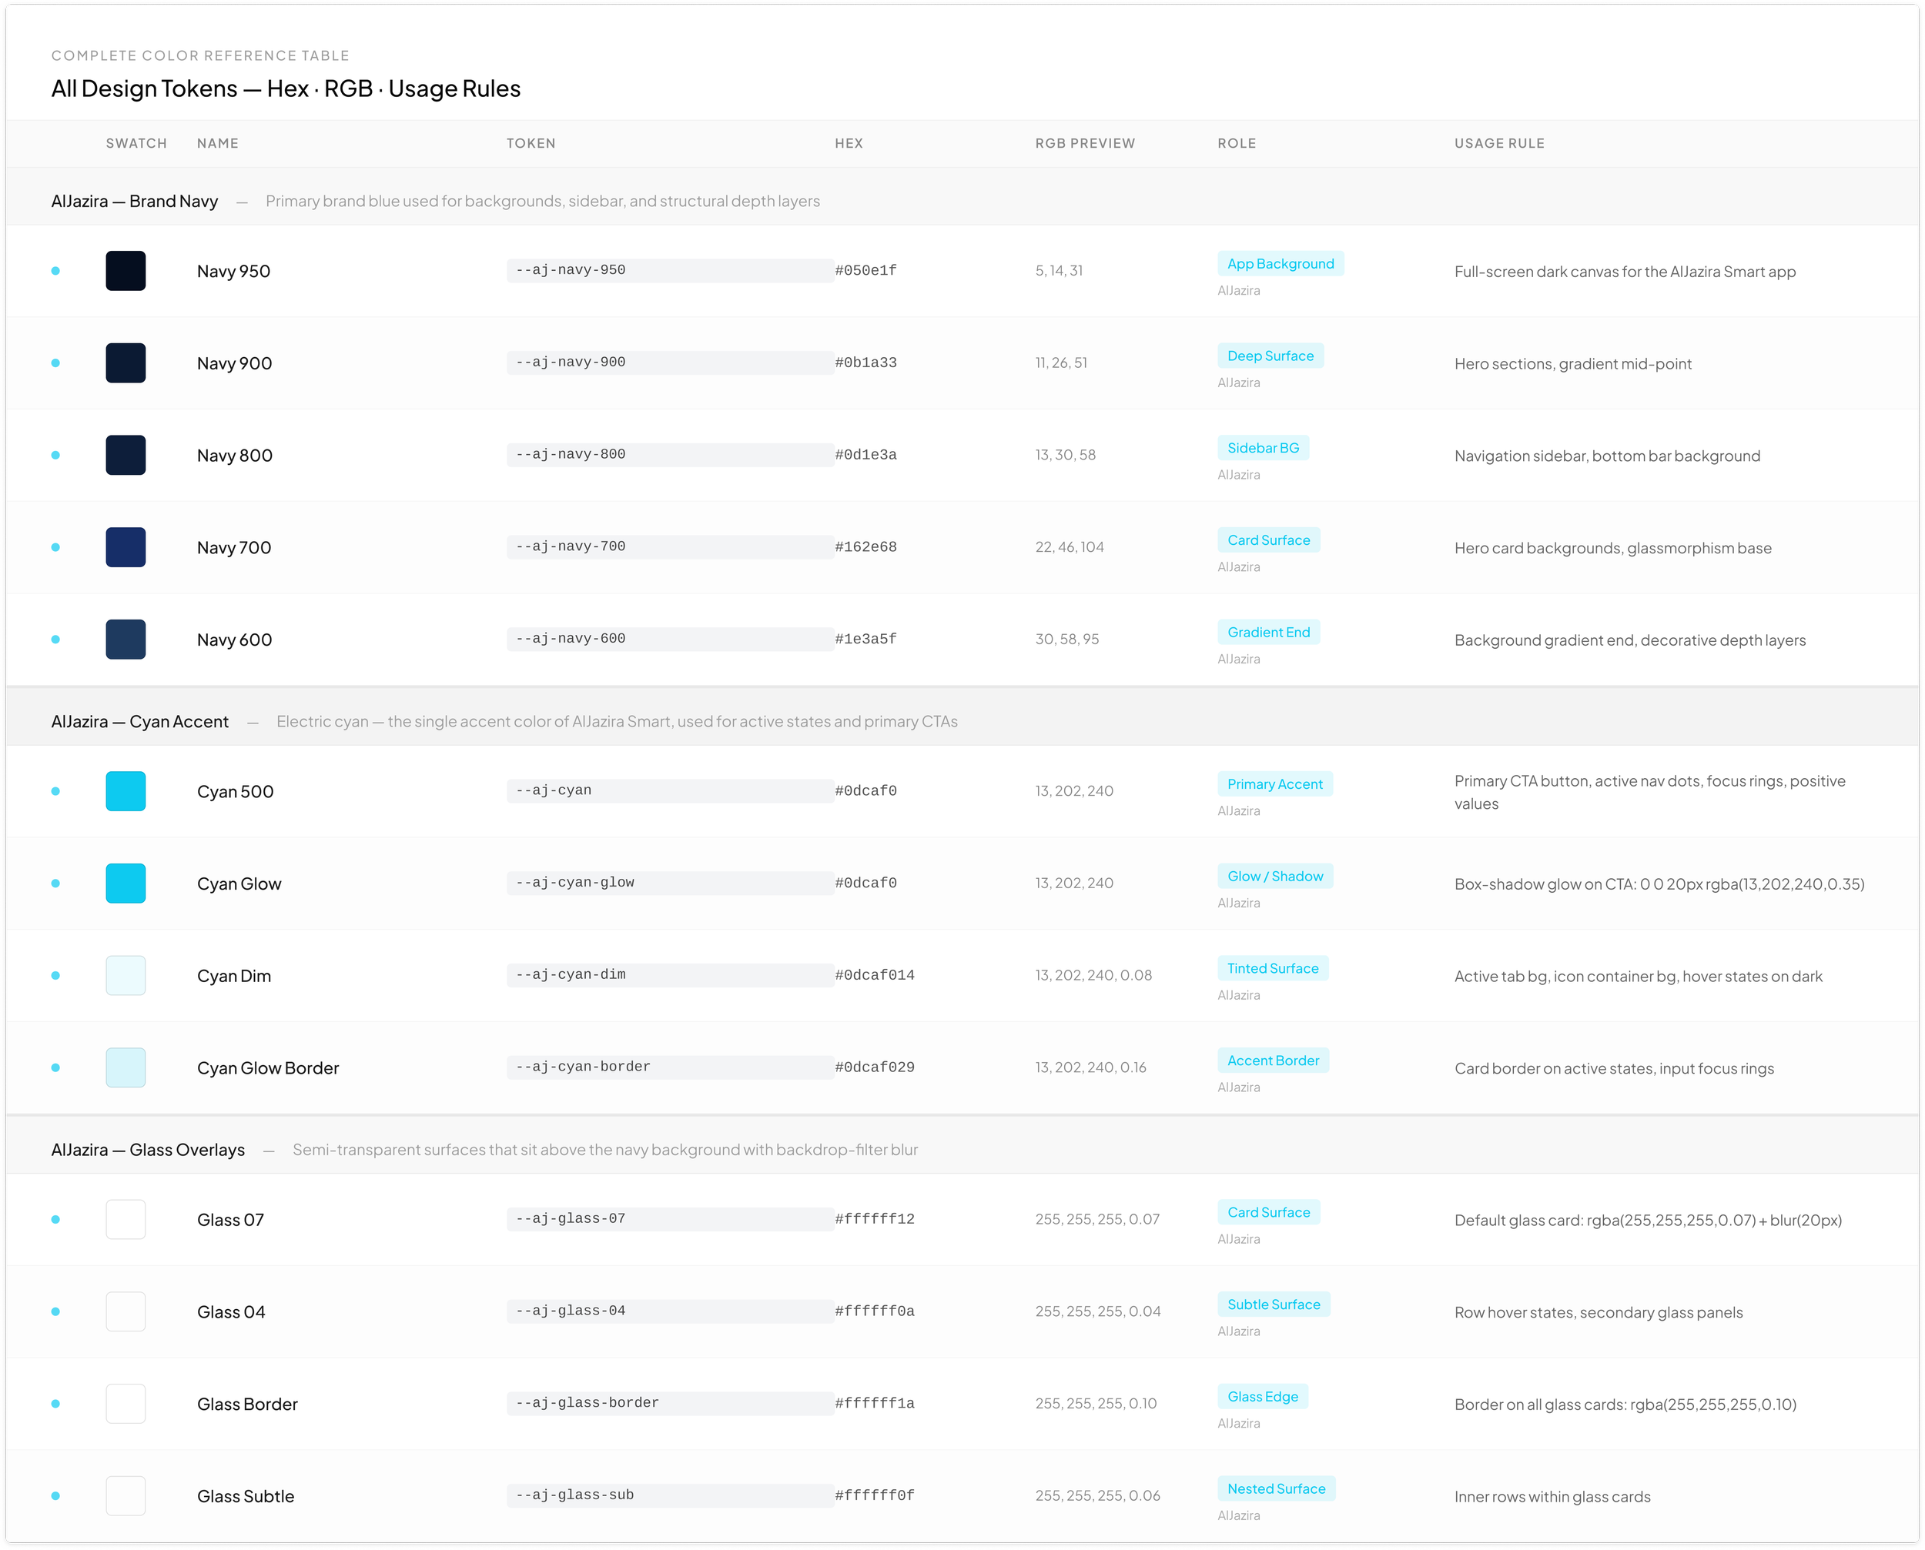This screenshot has height=1550, width=1925.
Task: Click the SWATCH column header
Action: [x=136, y=143]
